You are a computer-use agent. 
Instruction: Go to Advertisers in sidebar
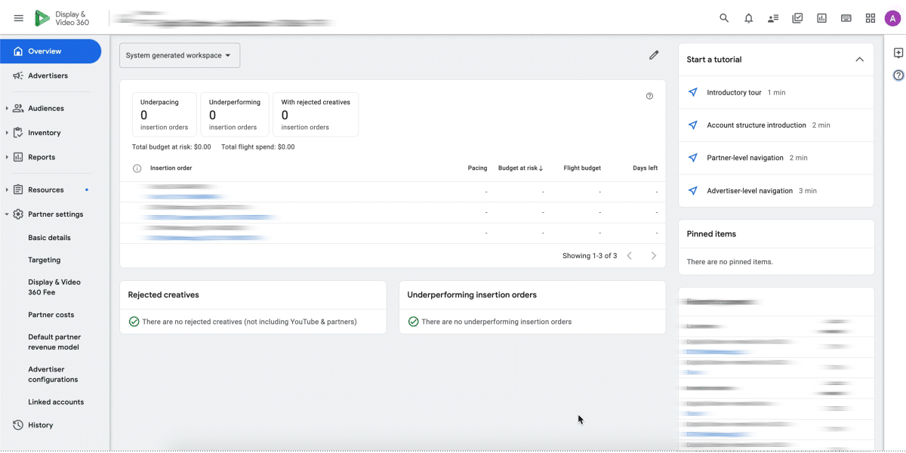coord(48,75)
